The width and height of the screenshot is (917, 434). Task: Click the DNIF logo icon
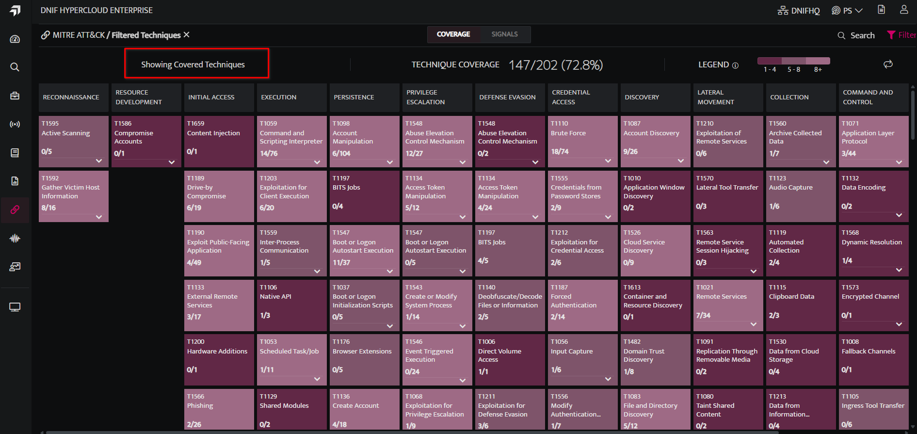[16, 11]
